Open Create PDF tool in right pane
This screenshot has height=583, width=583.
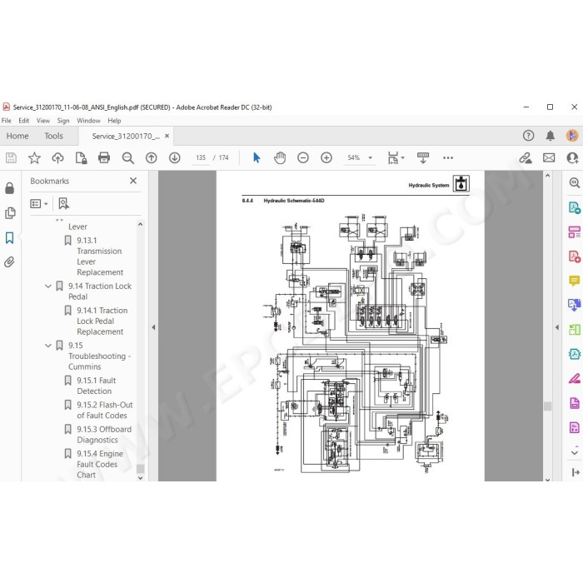575,257
